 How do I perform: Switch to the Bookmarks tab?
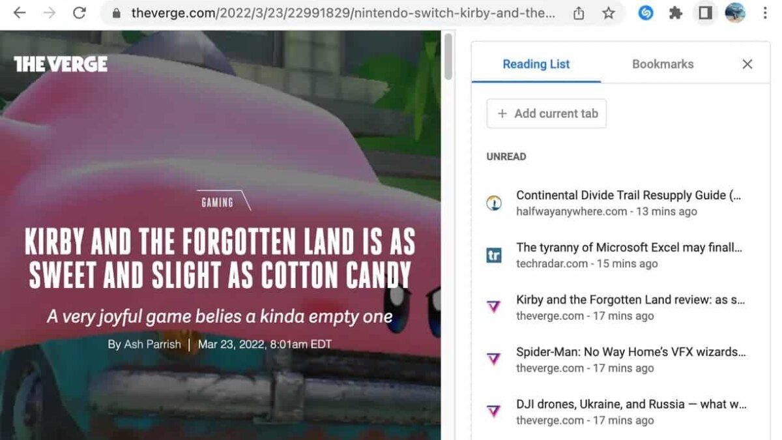pyautogui.click(x=662, y=64)
